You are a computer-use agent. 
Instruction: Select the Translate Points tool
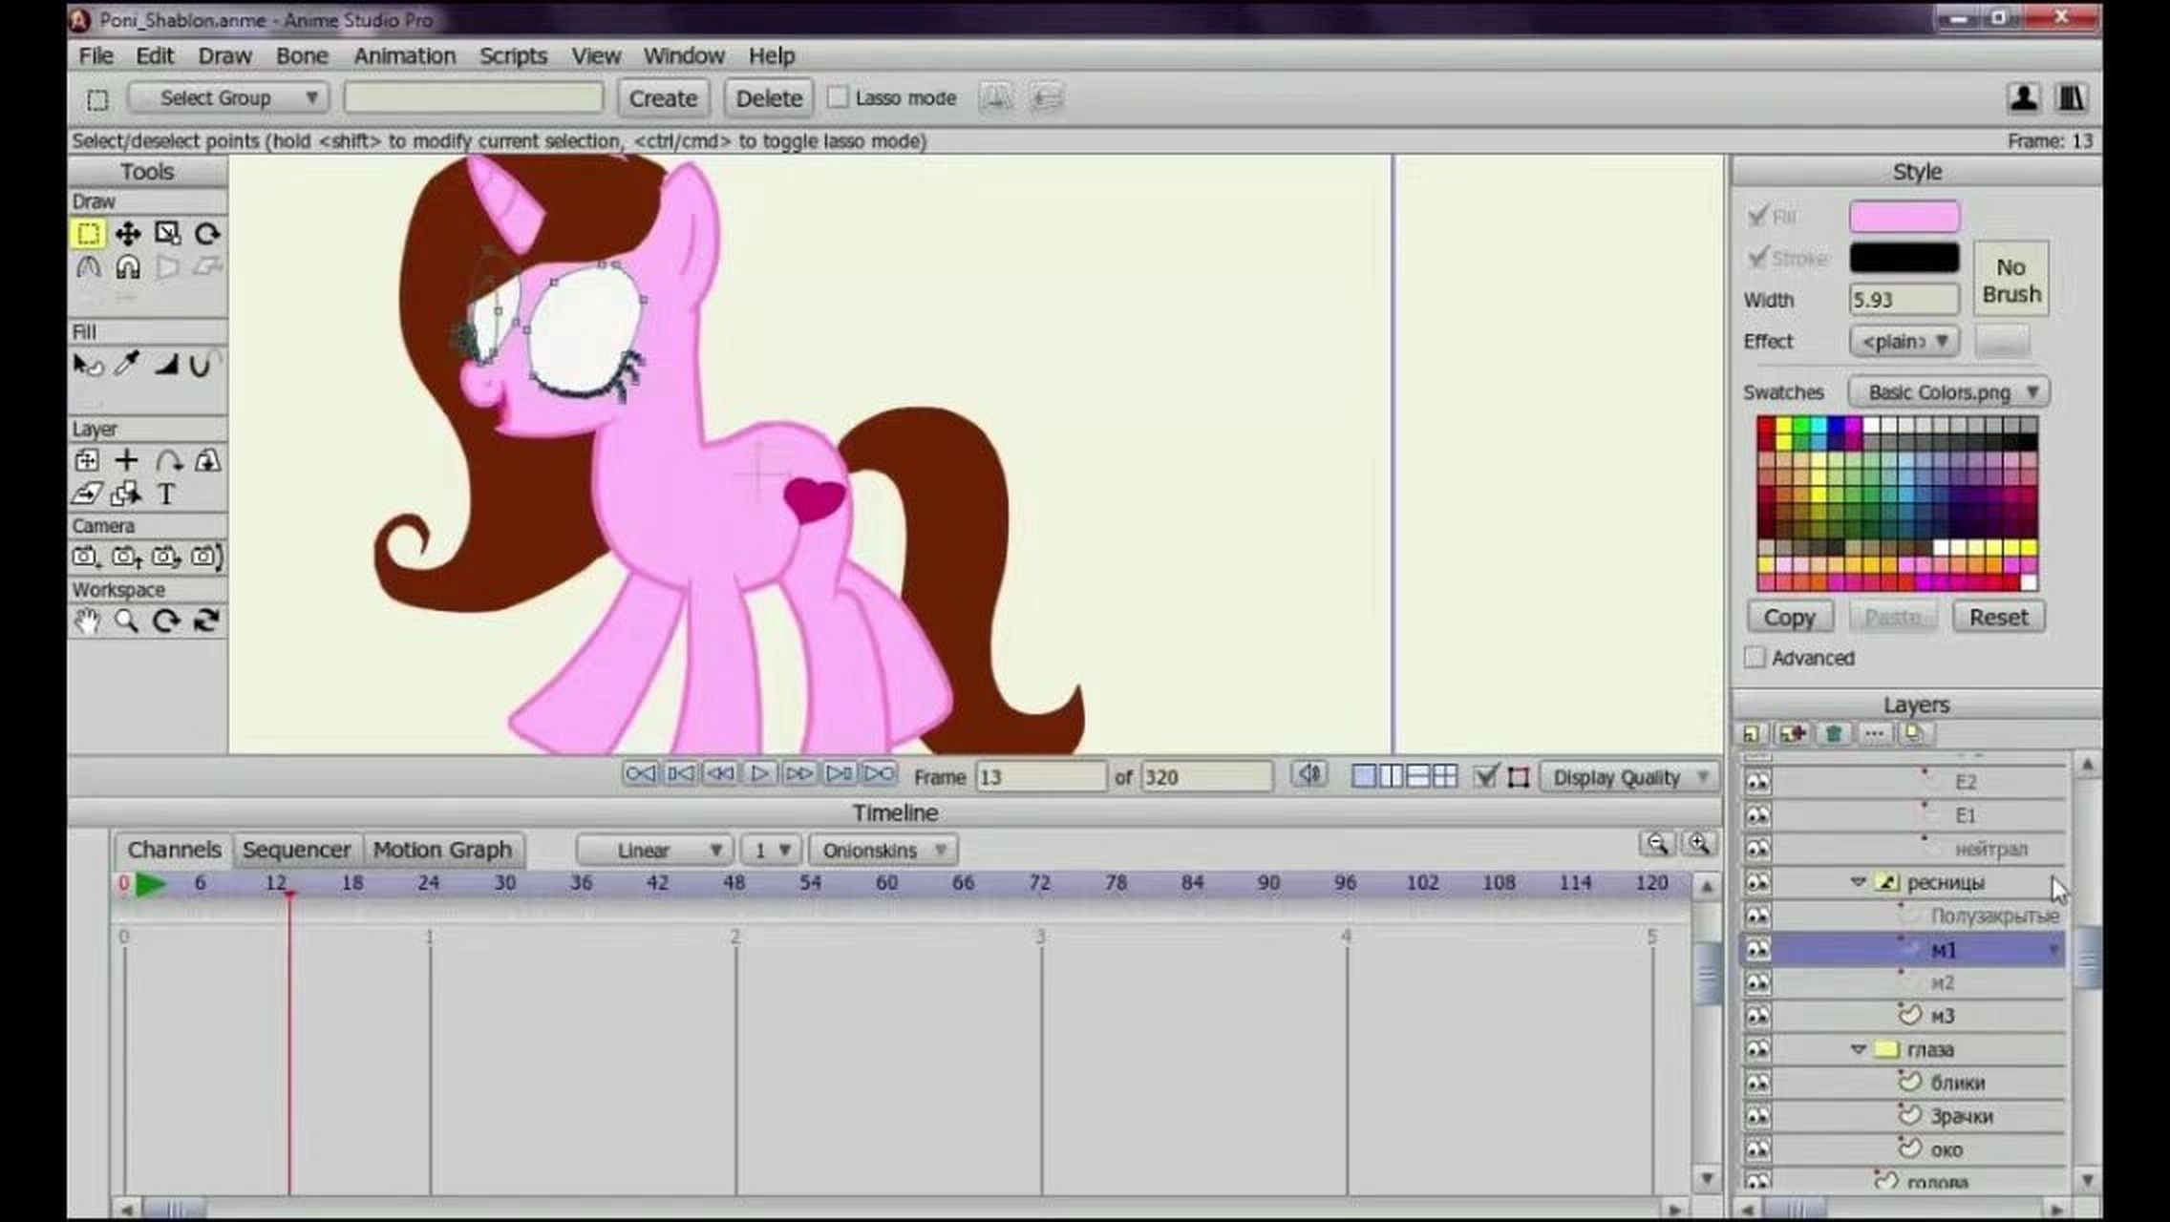pyautogui.click(x=127, y=234)
